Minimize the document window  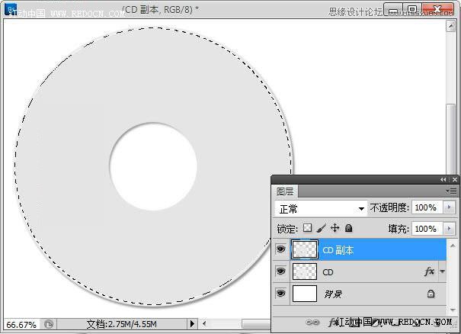[x=393, y=10]
